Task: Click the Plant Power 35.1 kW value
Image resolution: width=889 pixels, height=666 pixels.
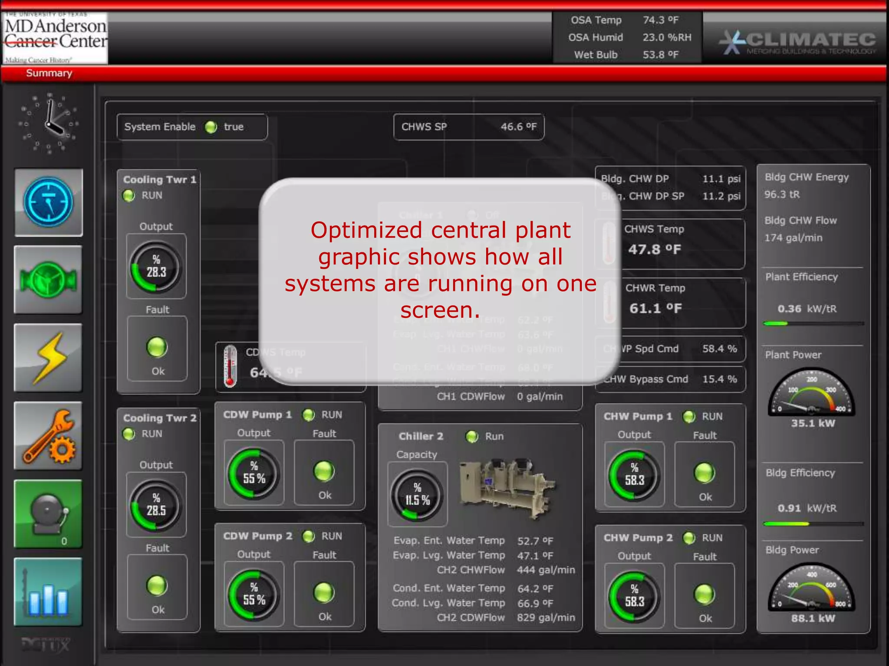Action: pos(813,424)
